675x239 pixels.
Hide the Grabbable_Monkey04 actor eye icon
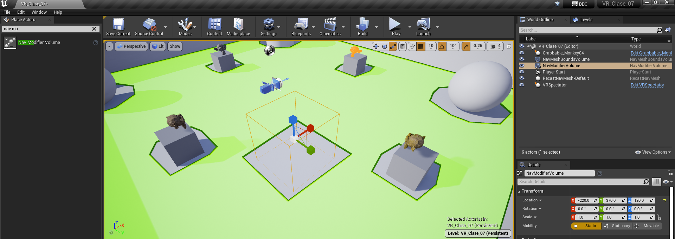pos(522,53)
